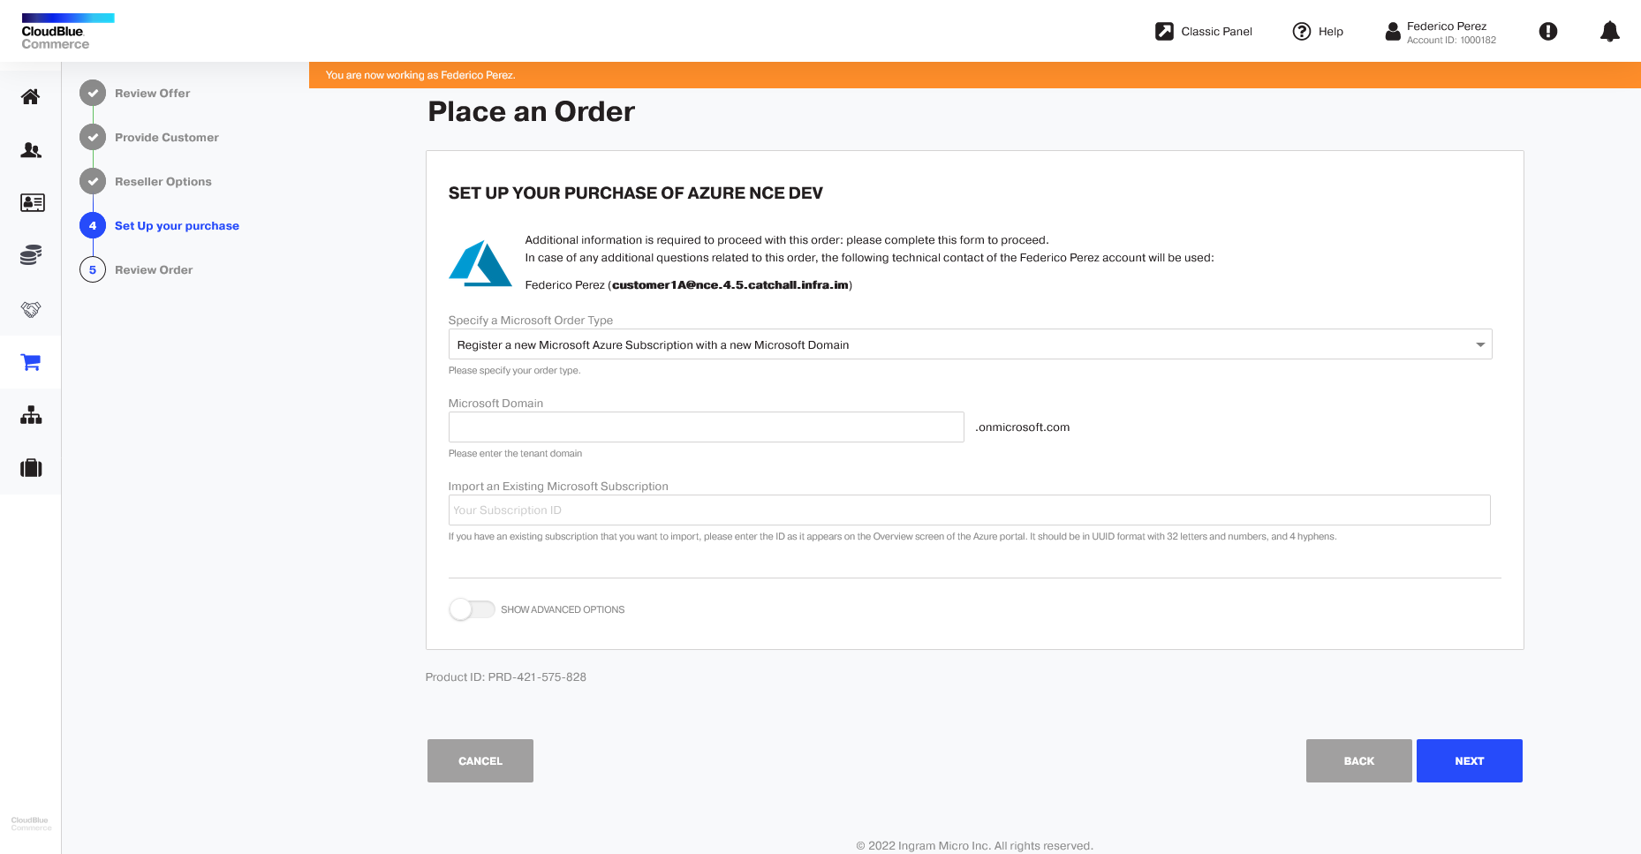The image size is (1641, 854).
Task: Click the Please enter the tenant domain hint
Action: click(x=515, y=454)
